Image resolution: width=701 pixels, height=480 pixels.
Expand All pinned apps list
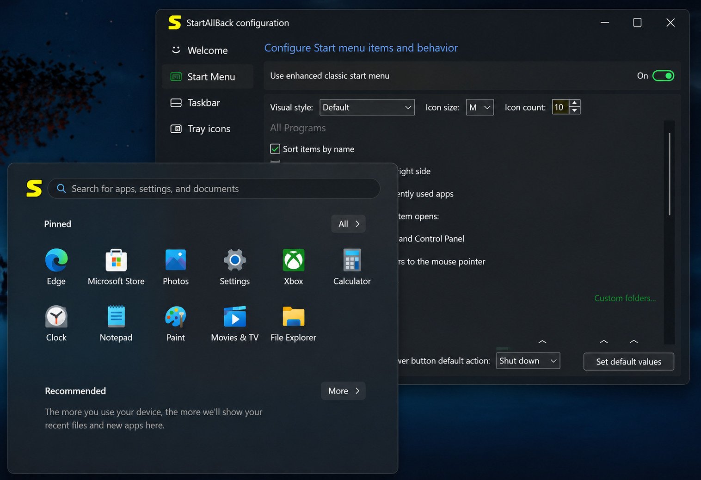tap(349, 224)
